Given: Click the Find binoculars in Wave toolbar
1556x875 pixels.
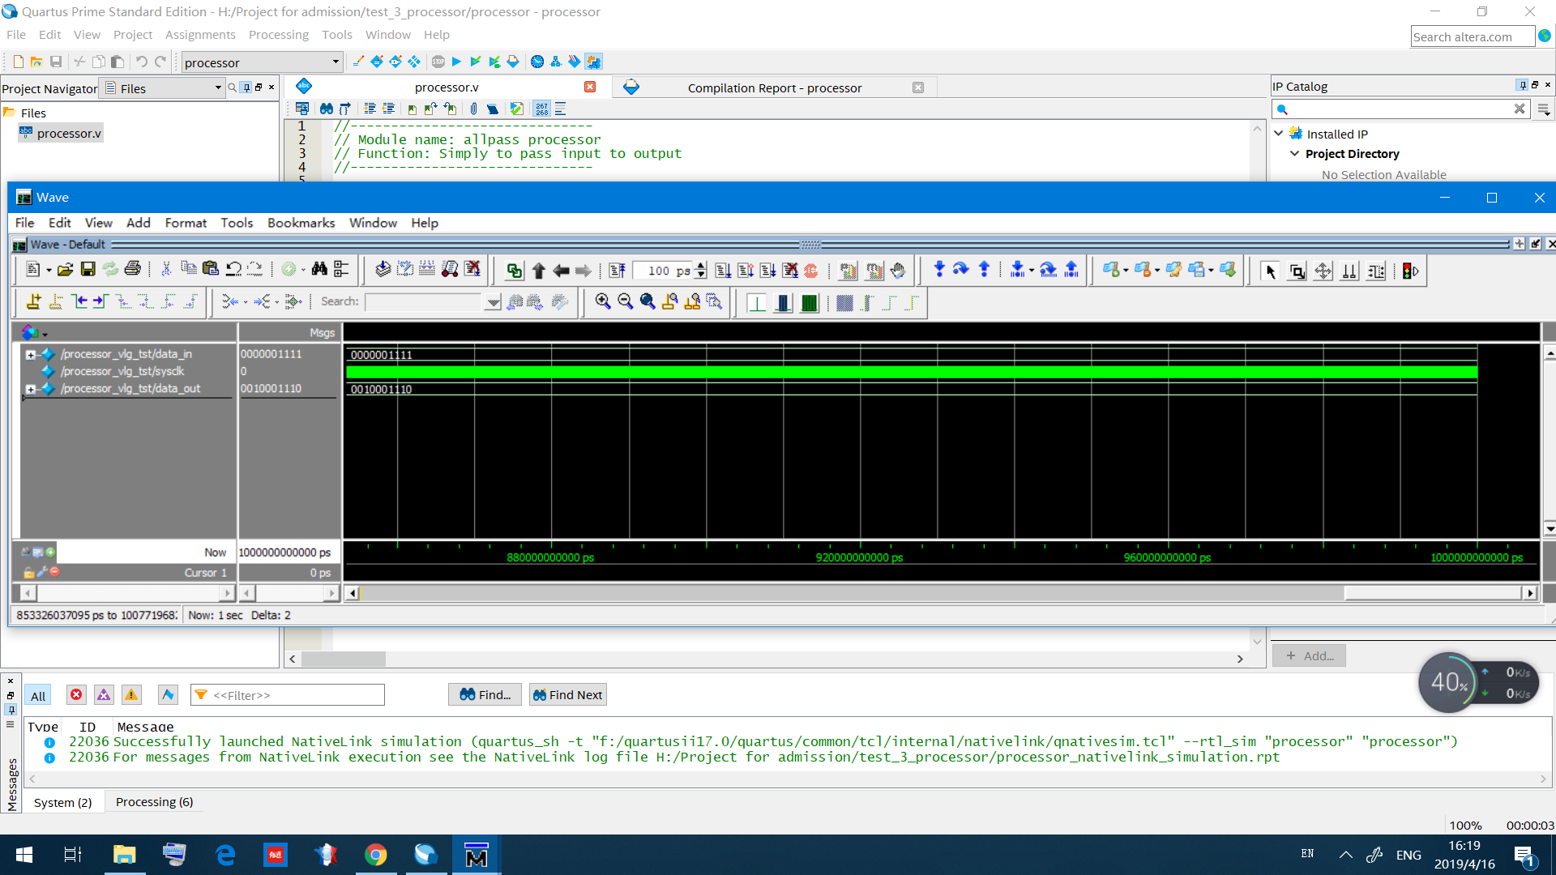Looking at the screenshot, I should pos(319,270).
